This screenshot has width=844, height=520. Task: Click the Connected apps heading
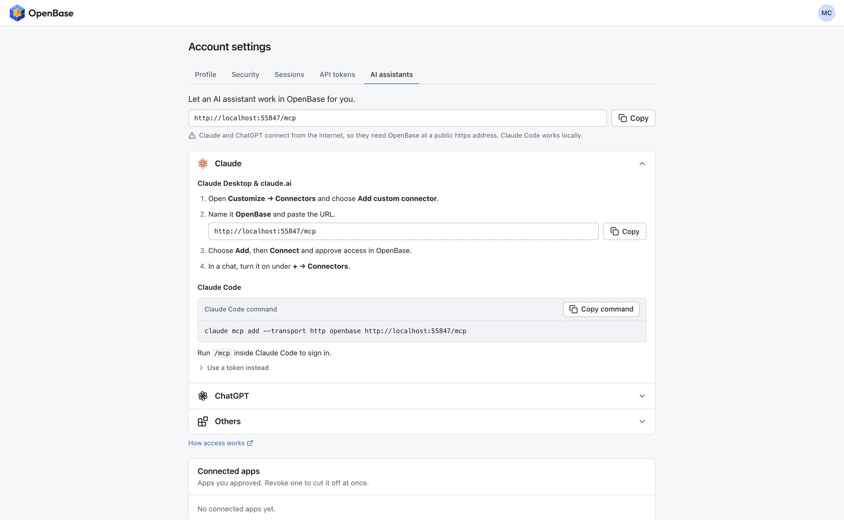229,471
